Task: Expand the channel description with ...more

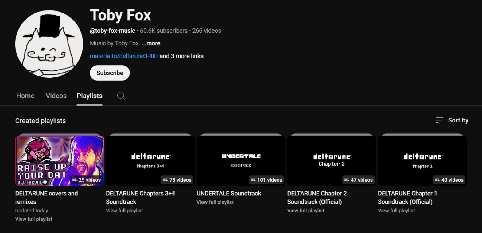Action: (151, 43)
